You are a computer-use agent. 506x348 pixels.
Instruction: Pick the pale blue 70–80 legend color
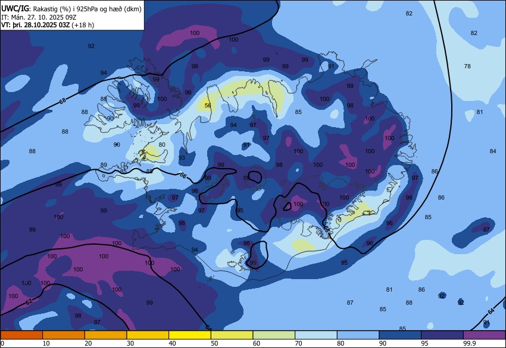click(316, 335)
